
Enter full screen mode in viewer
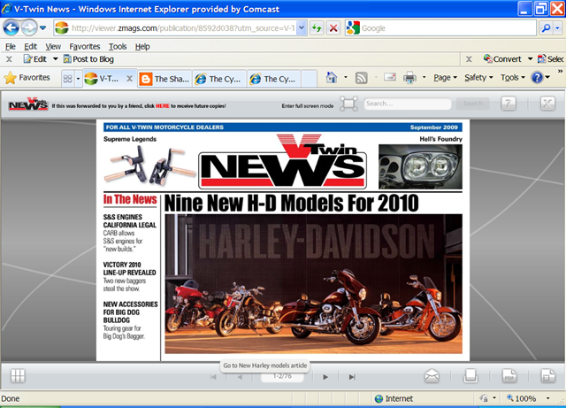pyautogui.click(x=348, y=104)
